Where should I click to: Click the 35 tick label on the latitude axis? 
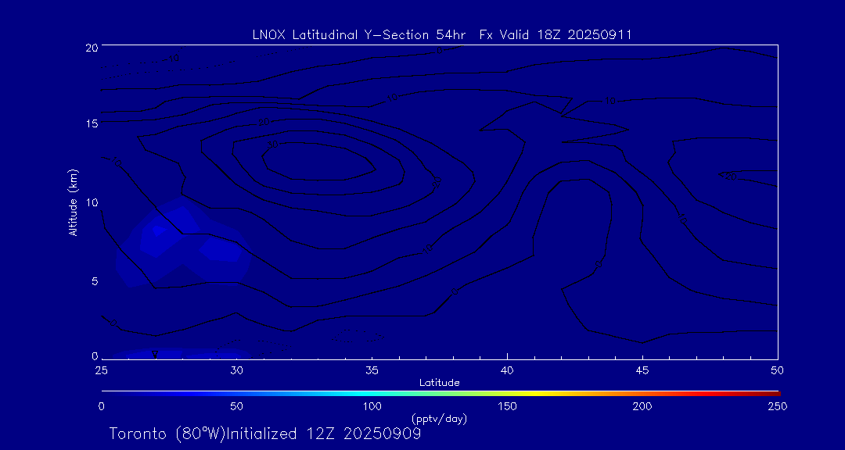point(372,370)
